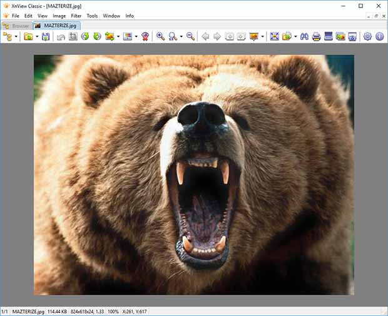
Task: Click the 114.44 KB file size in status bar
Action: [x=57, y=312]
